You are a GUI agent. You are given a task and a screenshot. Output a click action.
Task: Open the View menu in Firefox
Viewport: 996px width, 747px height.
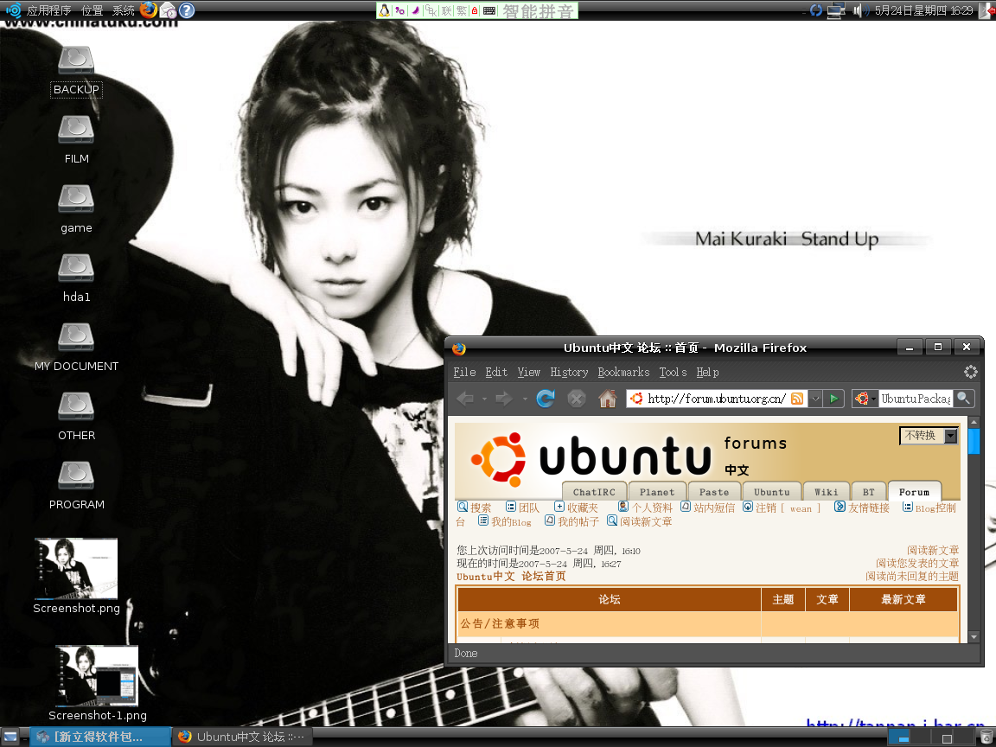coord(528,373)
